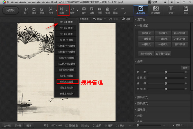Choose 按 16:9 裁剪 from crop menu
193x129 pixels.
tap(66, 40)
